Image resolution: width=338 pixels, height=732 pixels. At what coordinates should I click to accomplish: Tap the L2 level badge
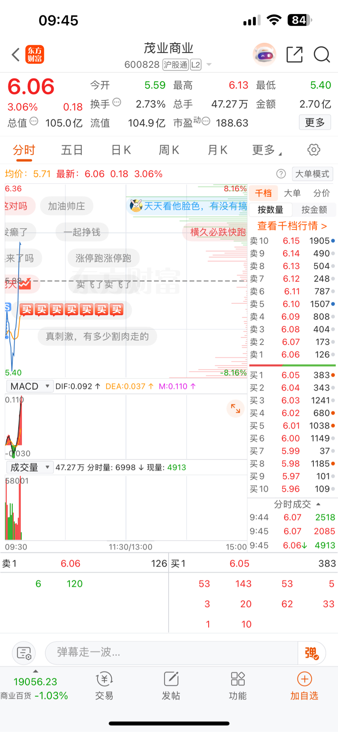(x=195, y=65)
